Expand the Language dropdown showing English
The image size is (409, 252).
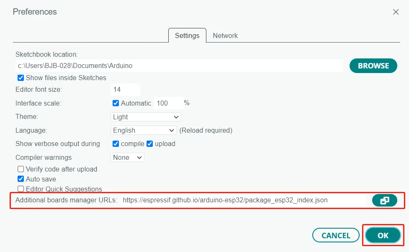tap(143, 131)
